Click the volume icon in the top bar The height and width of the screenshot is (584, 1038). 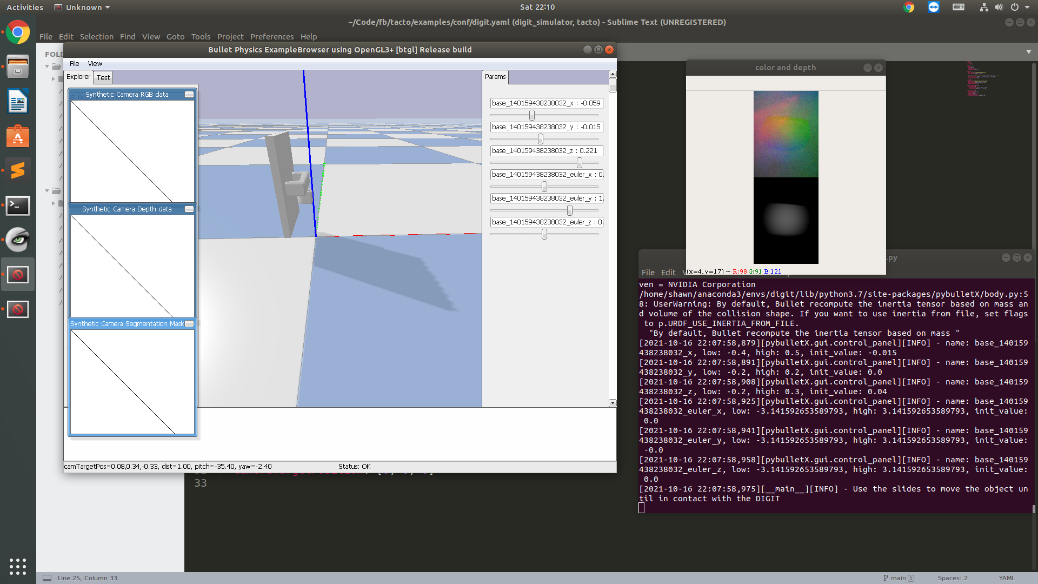coord(998,7)
